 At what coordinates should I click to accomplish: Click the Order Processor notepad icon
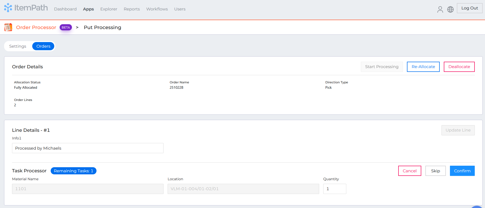pos(8,27)
